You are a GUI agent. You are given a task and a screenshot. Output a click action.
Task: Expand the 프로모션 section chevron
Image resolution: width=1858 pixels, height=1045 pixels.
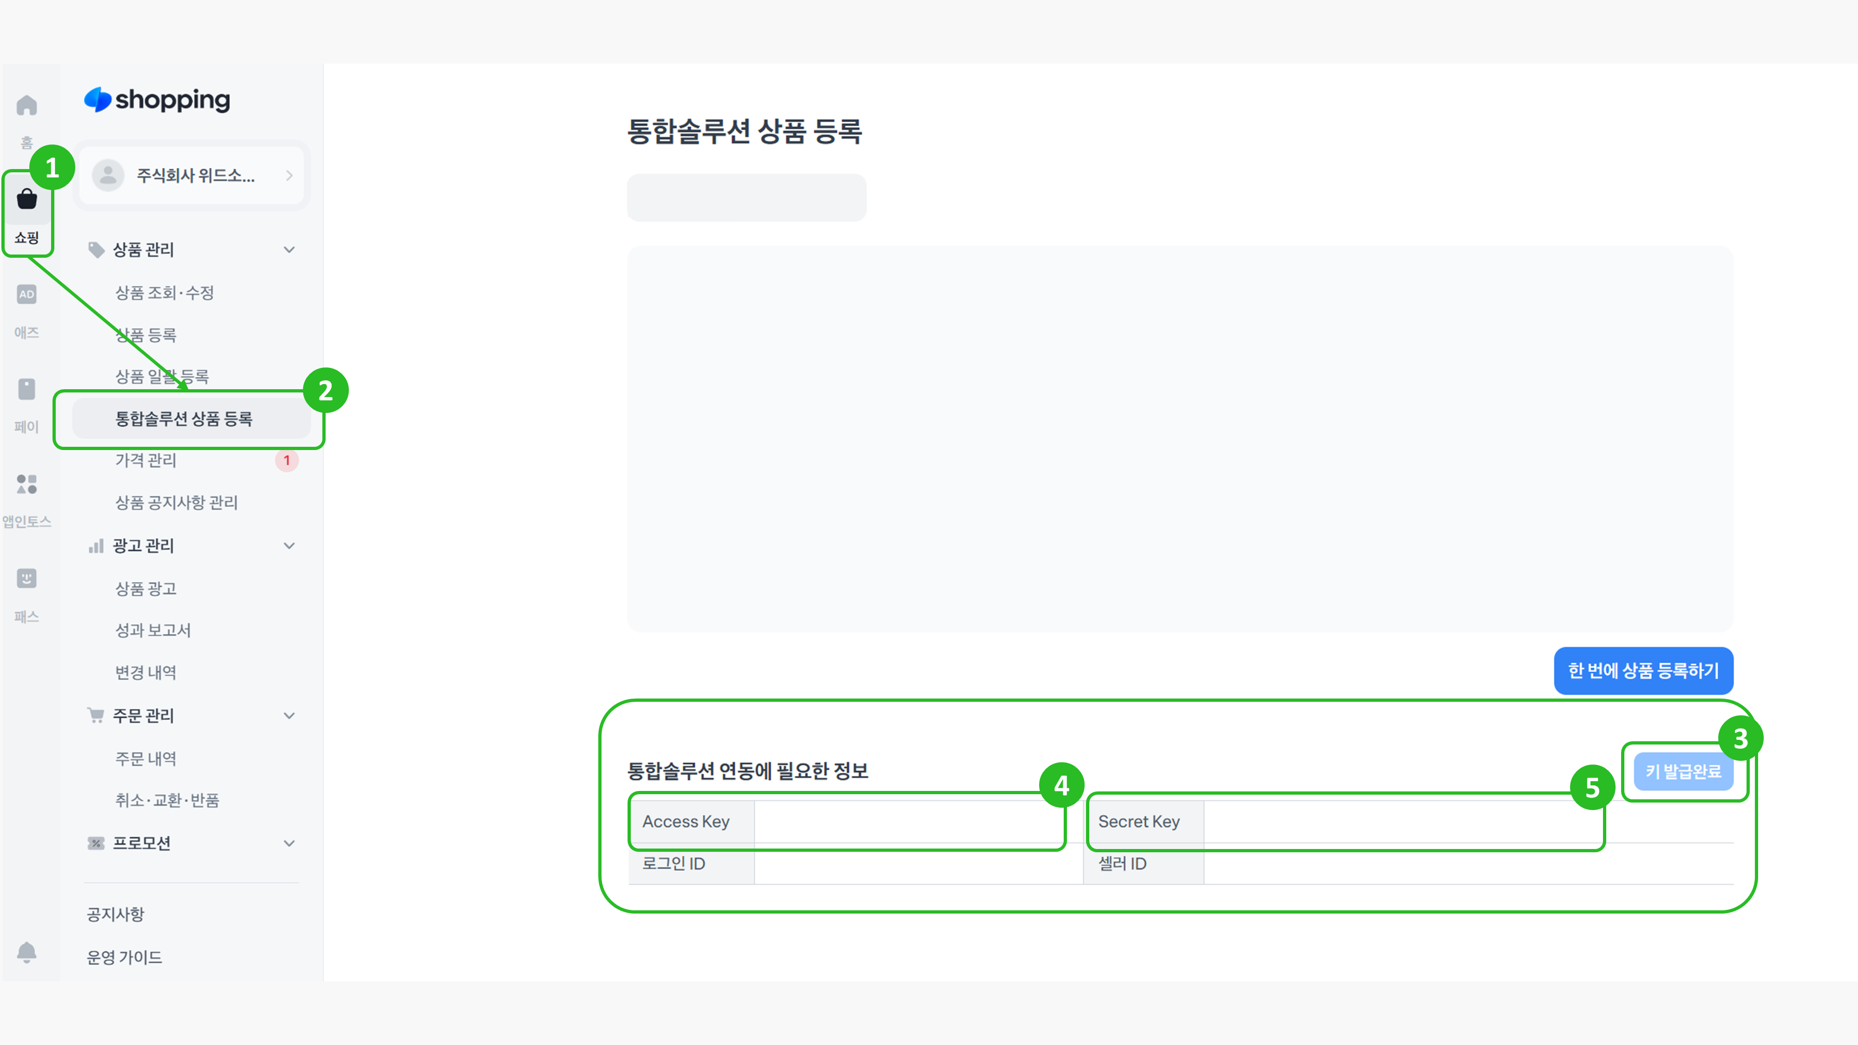(x=289, y=843)
